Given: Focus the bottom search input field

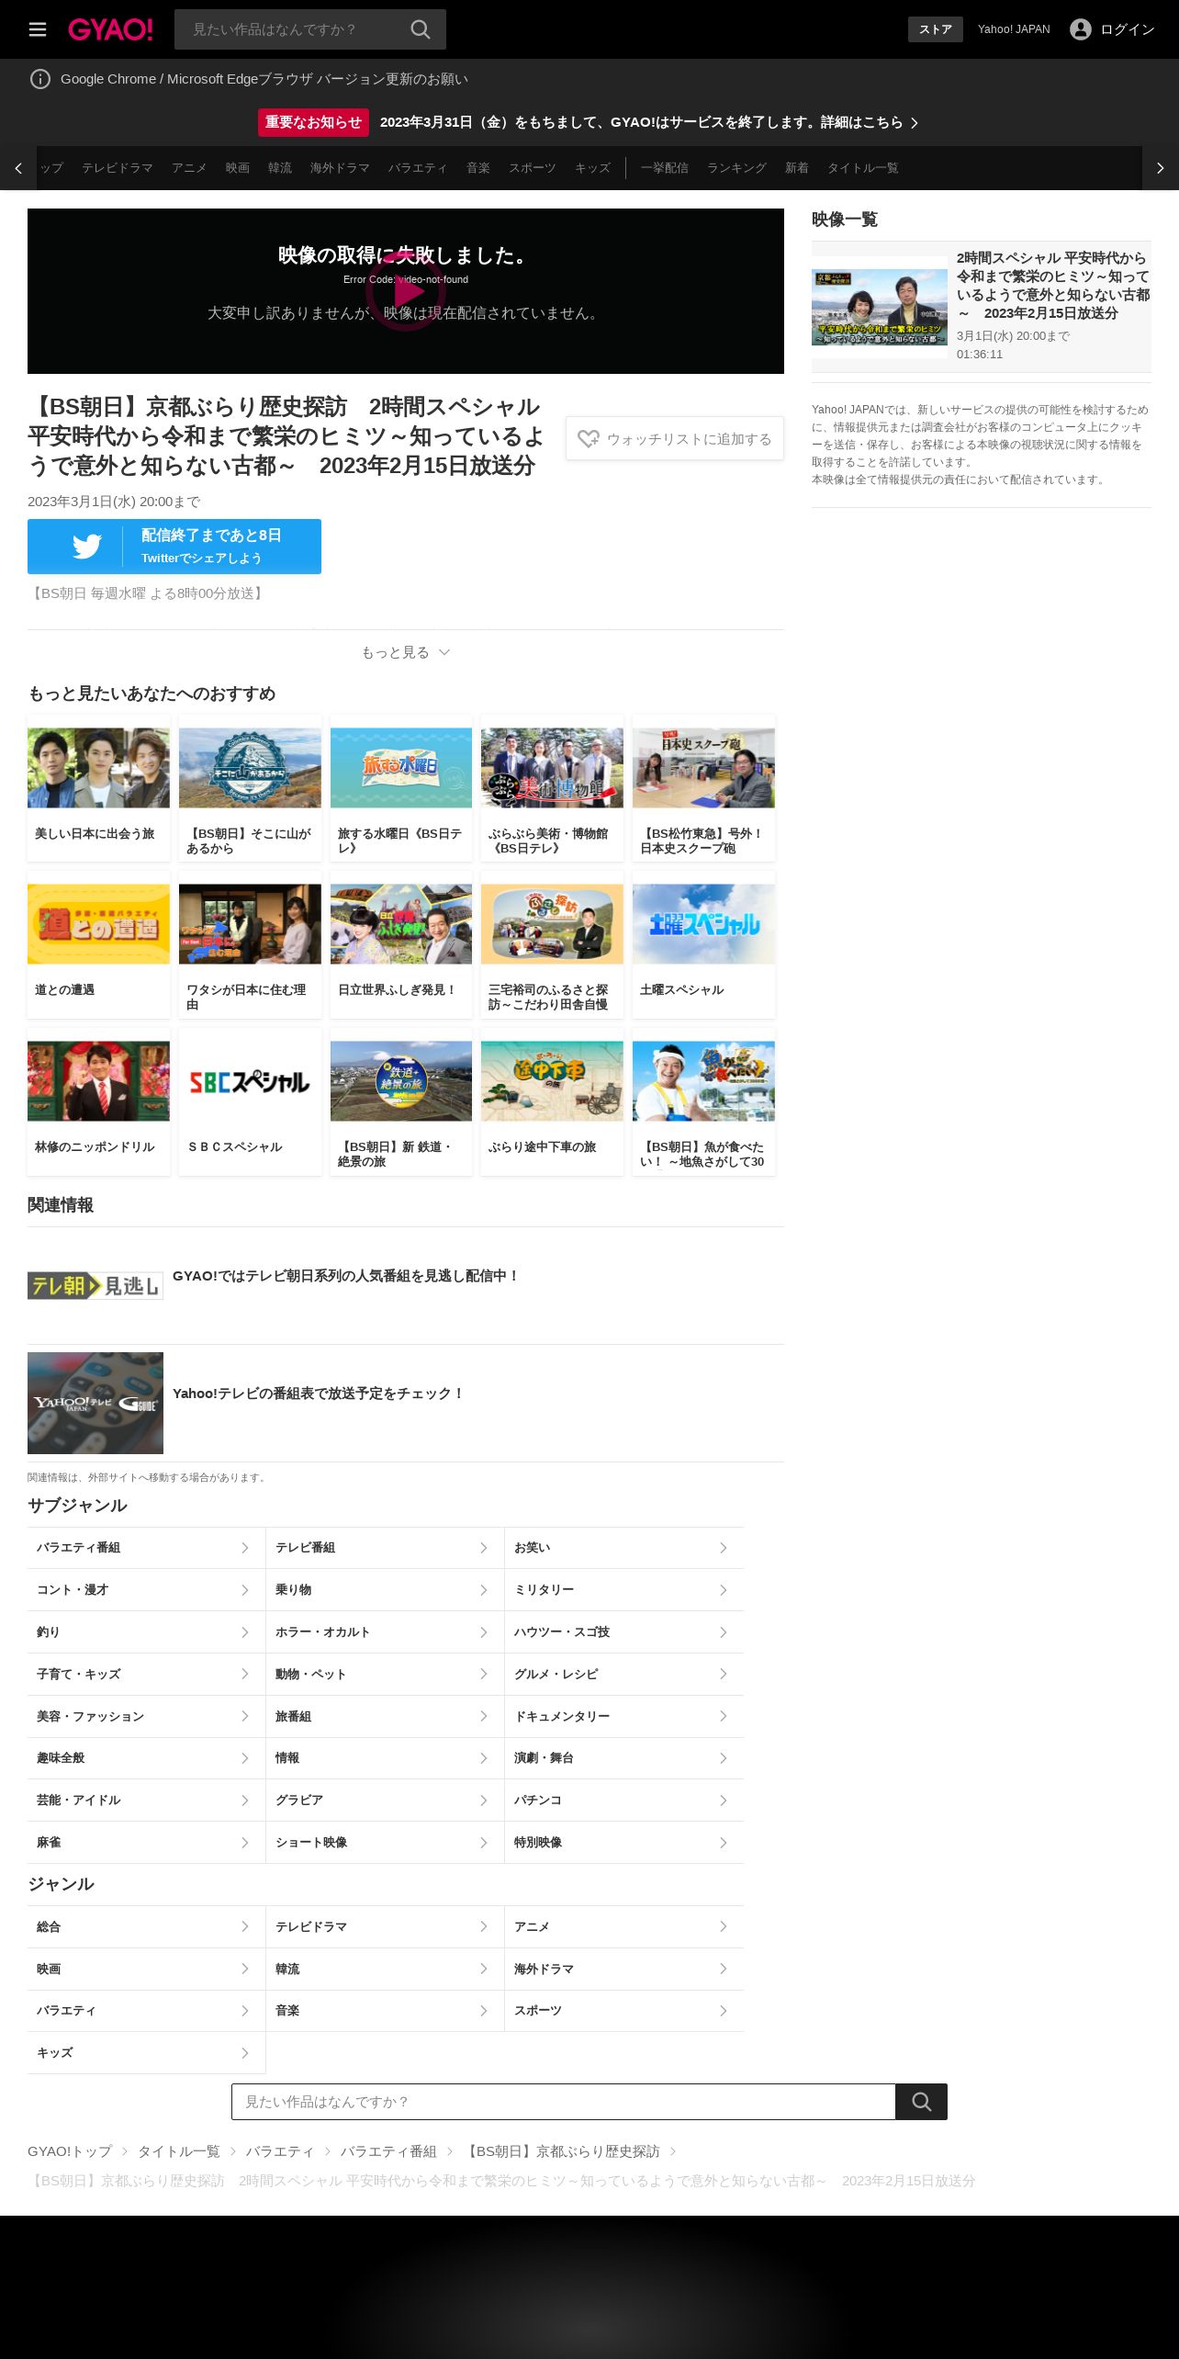Looking at the screenshot, I should [x=564, y=2102].
